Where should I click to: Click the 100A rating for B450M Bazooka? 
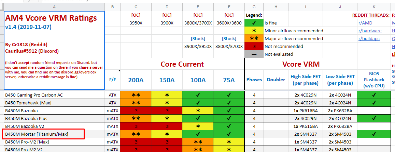point(198,111)
